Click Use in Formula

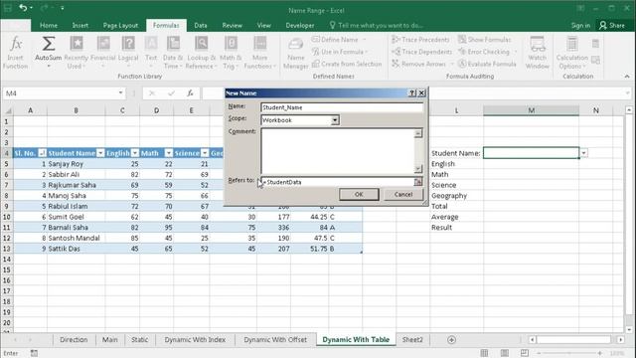[x=340, y=52]
